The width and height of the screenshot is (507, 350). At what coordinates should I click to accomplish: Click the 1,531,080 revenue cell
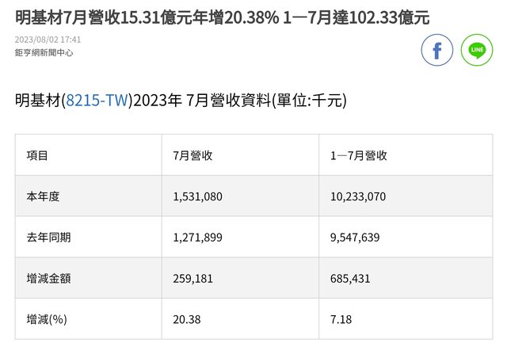tap(198, 196)
